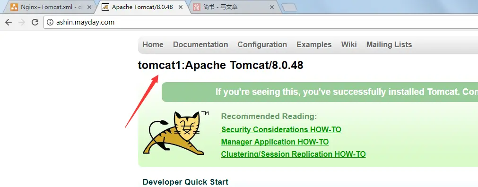Open the Mailing Lists navigation link

click(x=389, y=45)
